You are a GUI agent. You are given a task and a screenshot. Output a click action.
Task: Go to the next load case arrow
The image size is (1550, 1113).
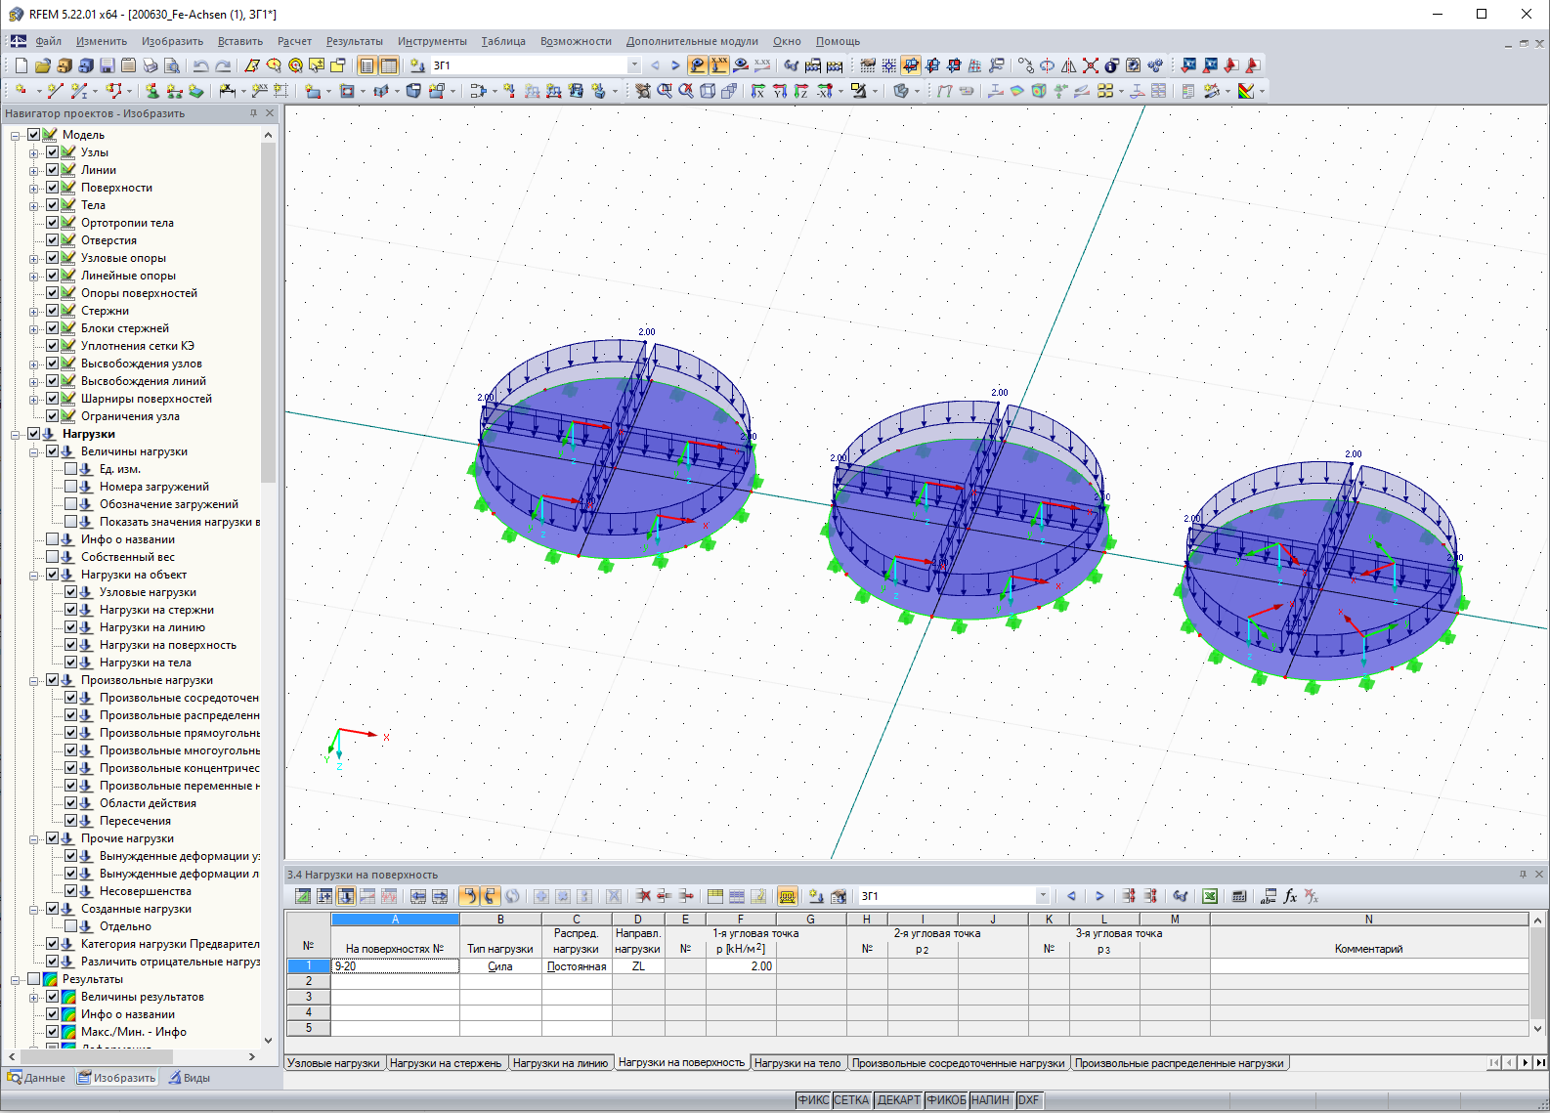[x=675, y=65]
